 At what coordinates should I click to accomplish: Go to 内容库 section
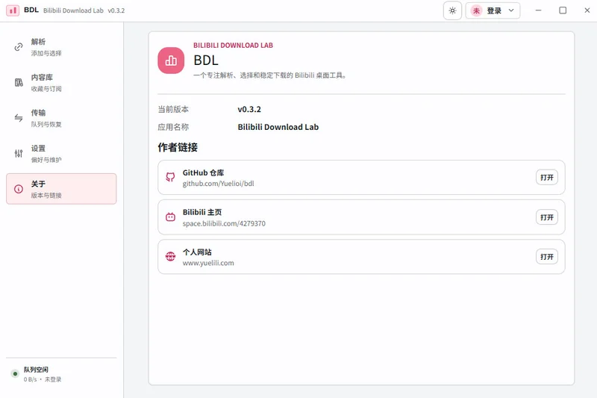point(61,83)
